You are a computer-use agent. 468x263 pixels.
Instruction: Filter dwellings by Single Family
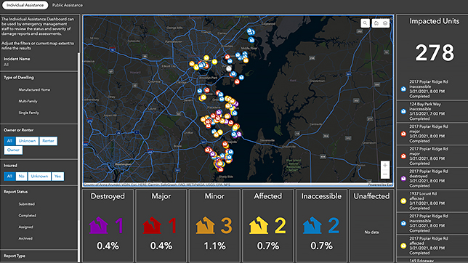tap(29, 113)
